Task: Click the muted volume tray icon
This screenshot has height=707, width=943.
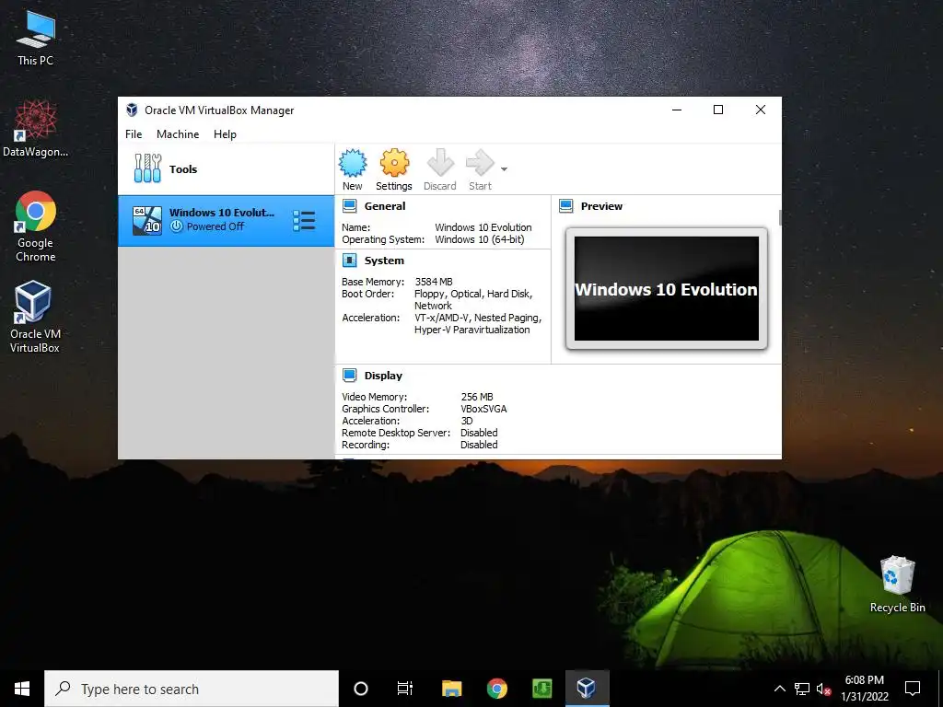Action: 823,689
